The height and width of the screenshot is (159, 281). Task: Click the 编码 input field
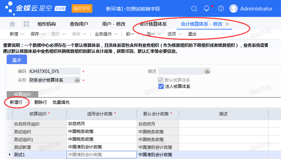tap(54, 71)
